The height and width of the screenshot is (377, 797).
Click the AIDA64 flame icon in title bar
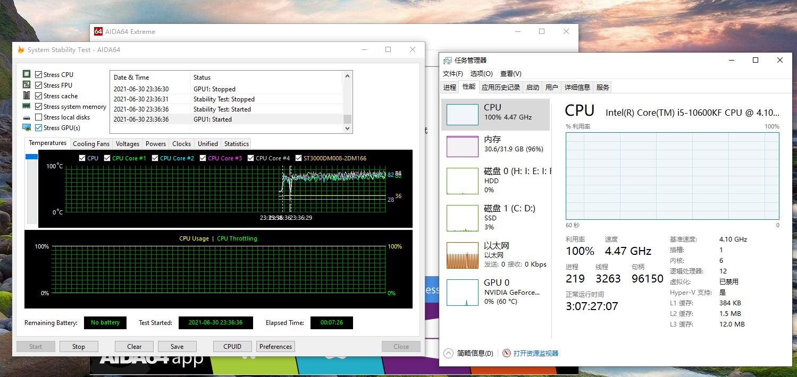[20, 49]
